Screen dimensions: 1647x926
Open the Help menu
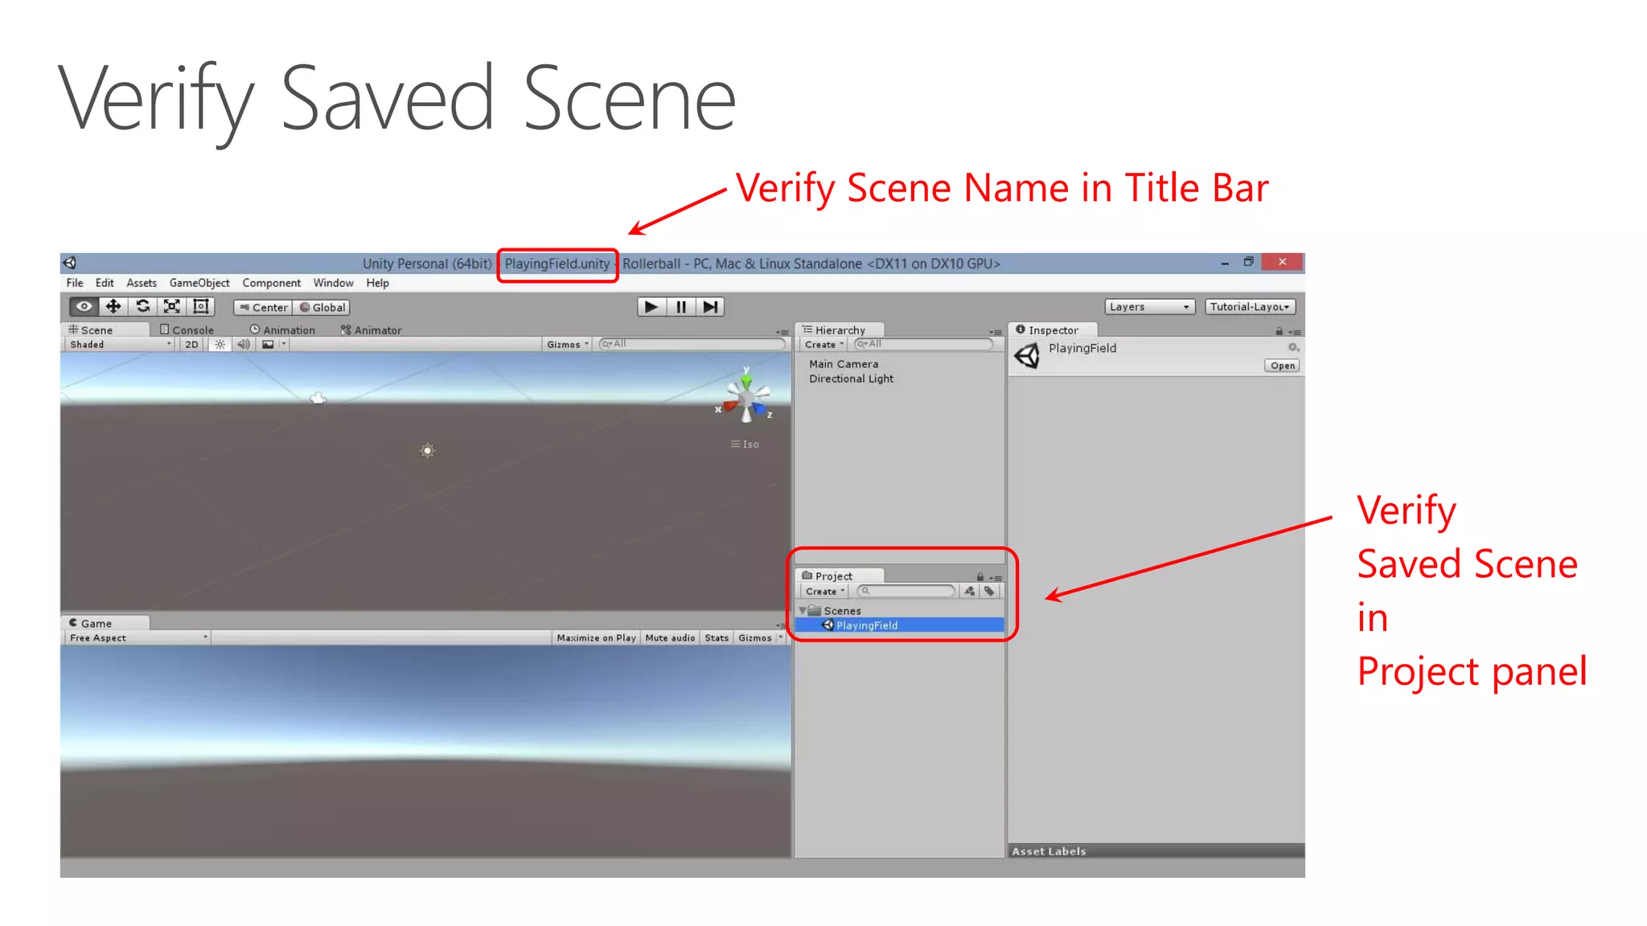coord(377,283)
